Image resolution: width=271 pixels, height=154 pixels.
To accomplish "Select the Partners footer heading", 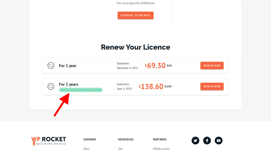I will tap(160, 140).
